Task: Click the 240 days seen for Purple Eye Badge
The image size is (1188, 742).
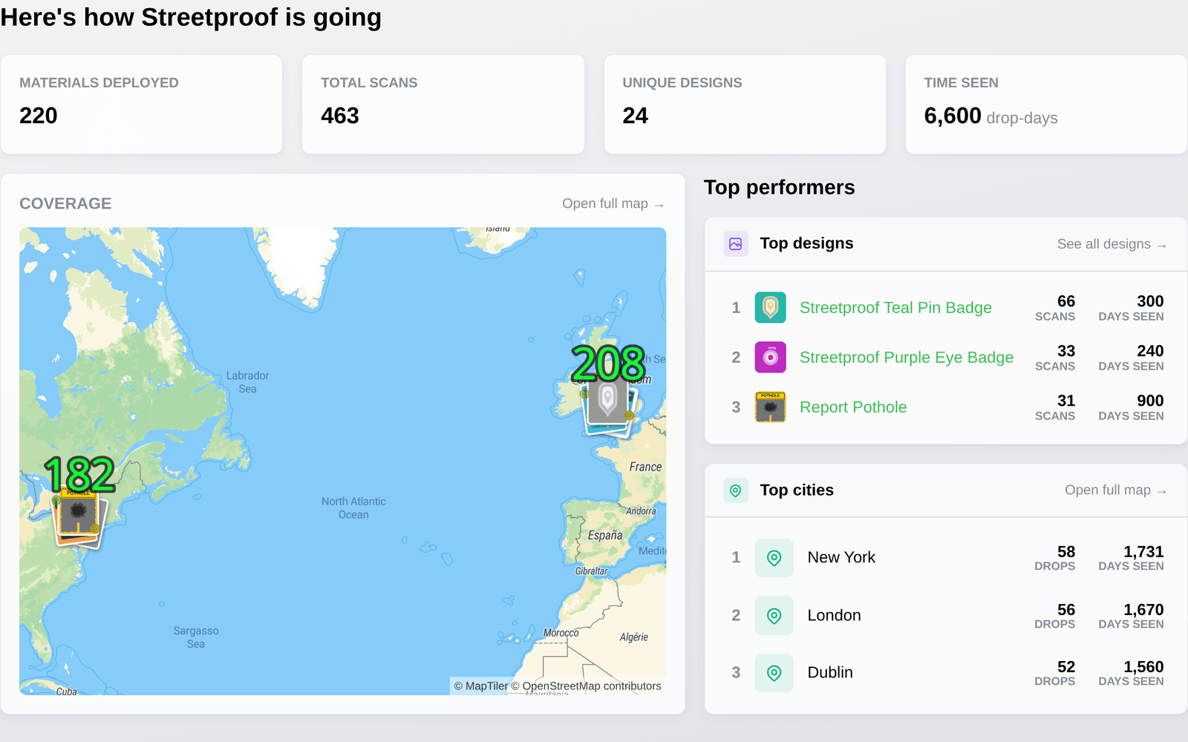Action: pyautogui.click(x=1150, y=351)
